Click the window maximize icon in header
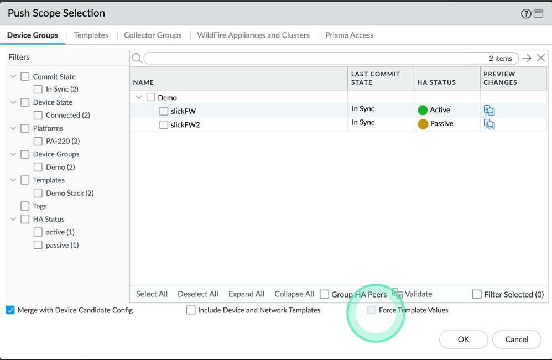Viewport: 552px width, 360px height. (538, 14)
